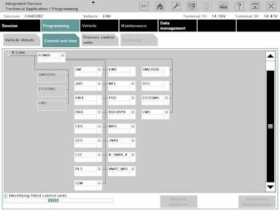Expand the GM control unit box
Image resolution: width=280 pixels, height=210 pixels.
99,69
